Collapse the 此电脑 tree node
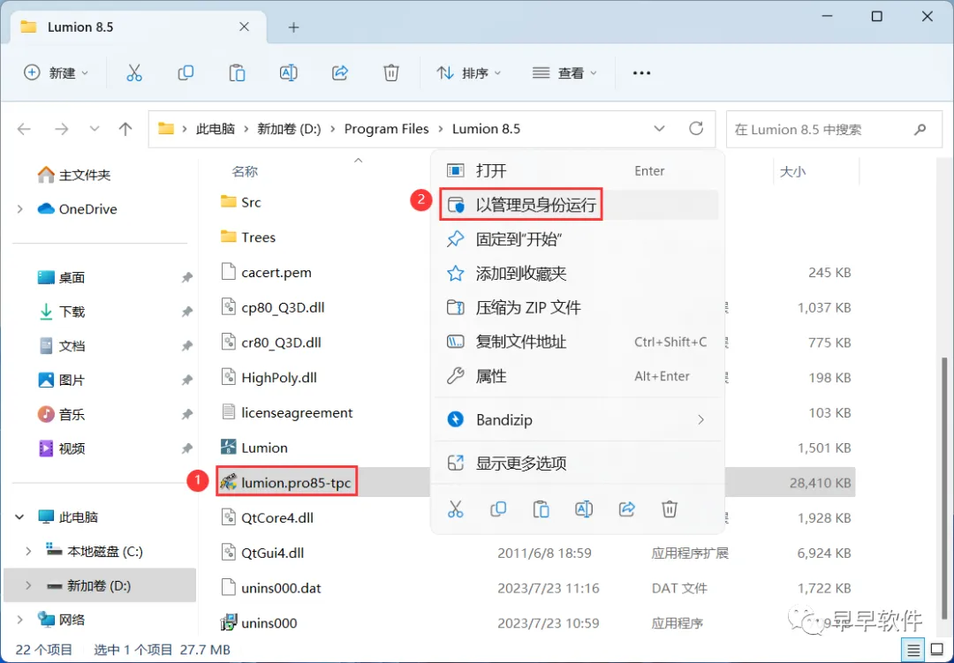The width and height of the screenshot is (954, 663). (x=20, y=517)
